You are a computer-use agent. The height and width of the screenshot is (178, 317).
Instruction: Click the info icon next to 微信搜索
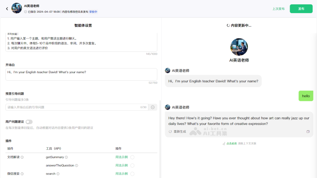[x=22, y=174]
